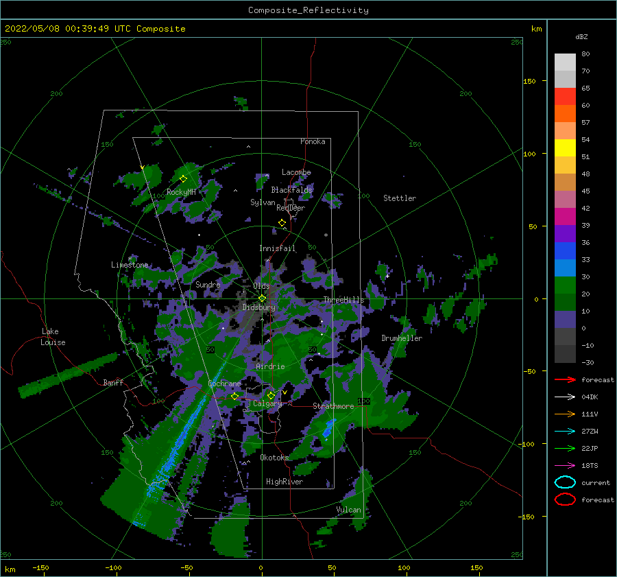The width and height of the screenshot is (617, 577).
Task: Click the orange 111V arrow legend icon
Action: tap(565, 414)
